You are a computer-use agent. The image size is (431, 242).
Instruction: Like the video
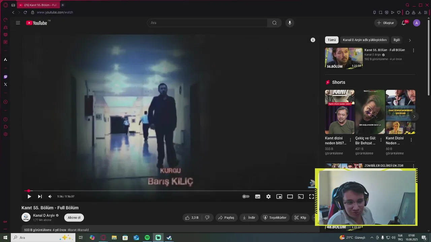pos(192,217)
